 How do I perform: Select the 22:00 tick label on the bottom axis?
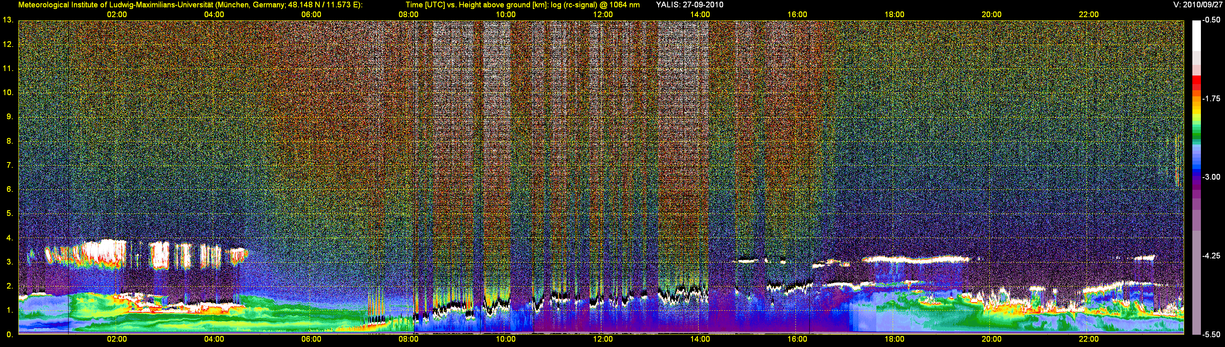pyautogui.click(x=1089, y=339)
